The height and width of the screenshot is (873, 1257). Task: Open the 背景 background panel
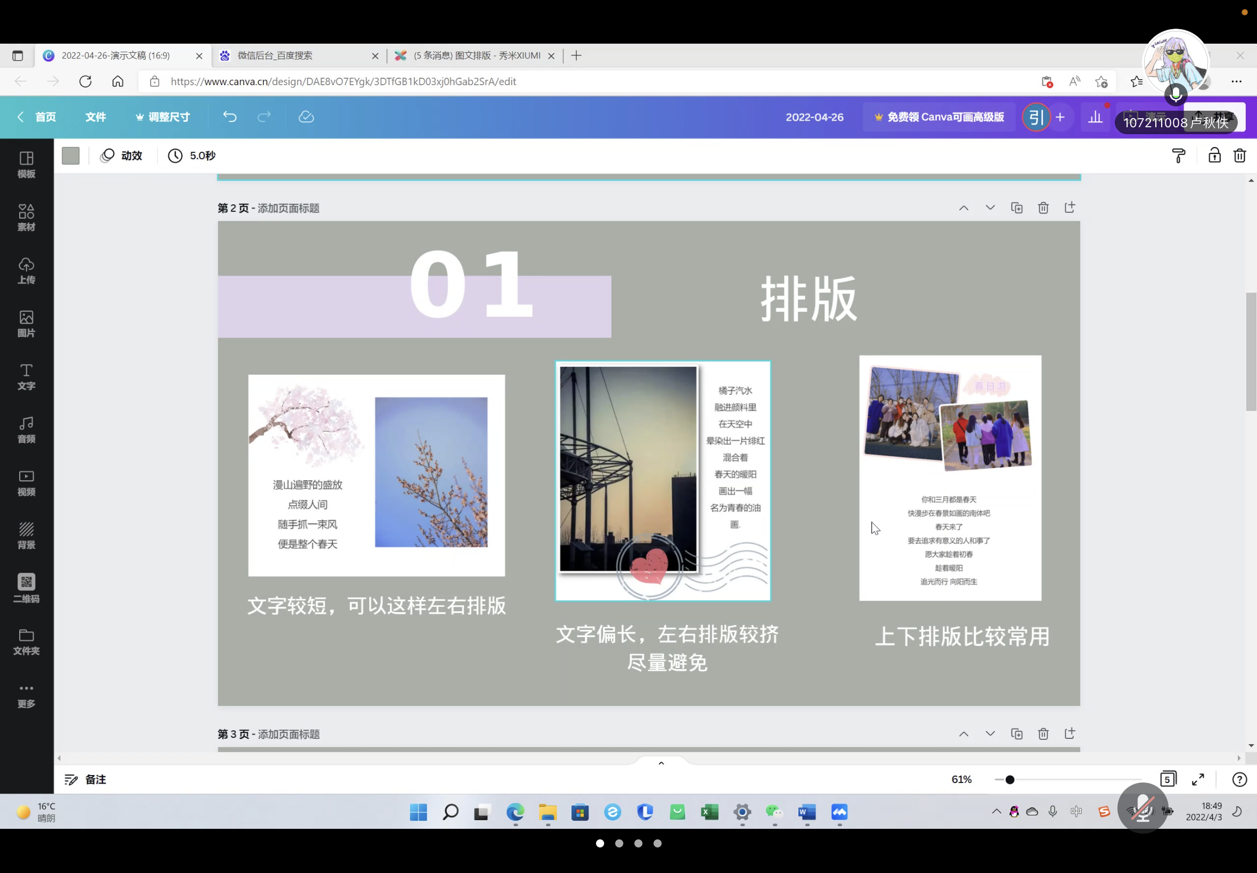[26, 535]
